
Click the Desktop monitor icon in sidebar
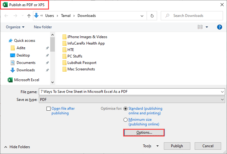pyautogui.click(x=13, y=55)
